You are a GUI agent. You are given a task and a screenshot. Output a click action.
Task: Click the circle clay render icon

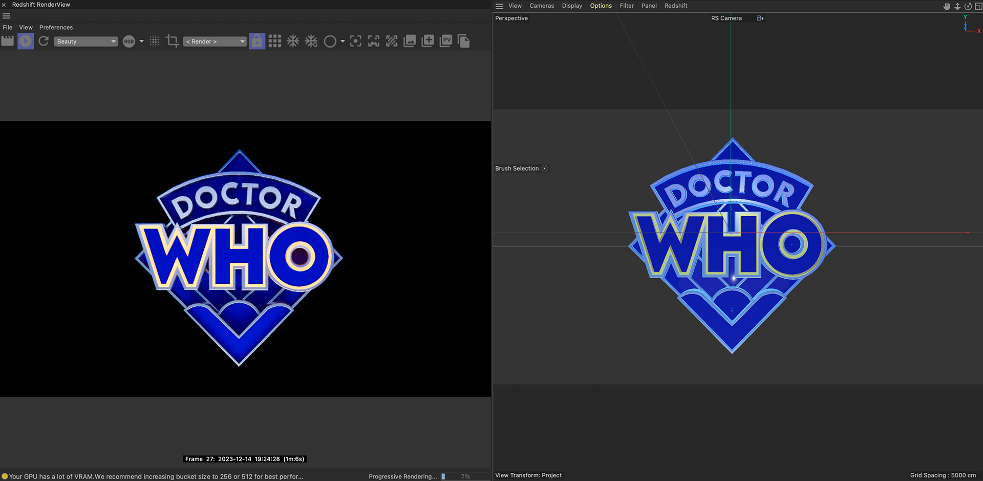pos(330,41)
